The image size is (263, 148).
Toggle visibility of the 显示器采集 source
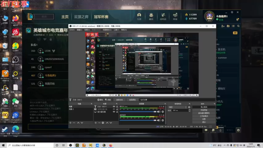click(x=114, y=112)
